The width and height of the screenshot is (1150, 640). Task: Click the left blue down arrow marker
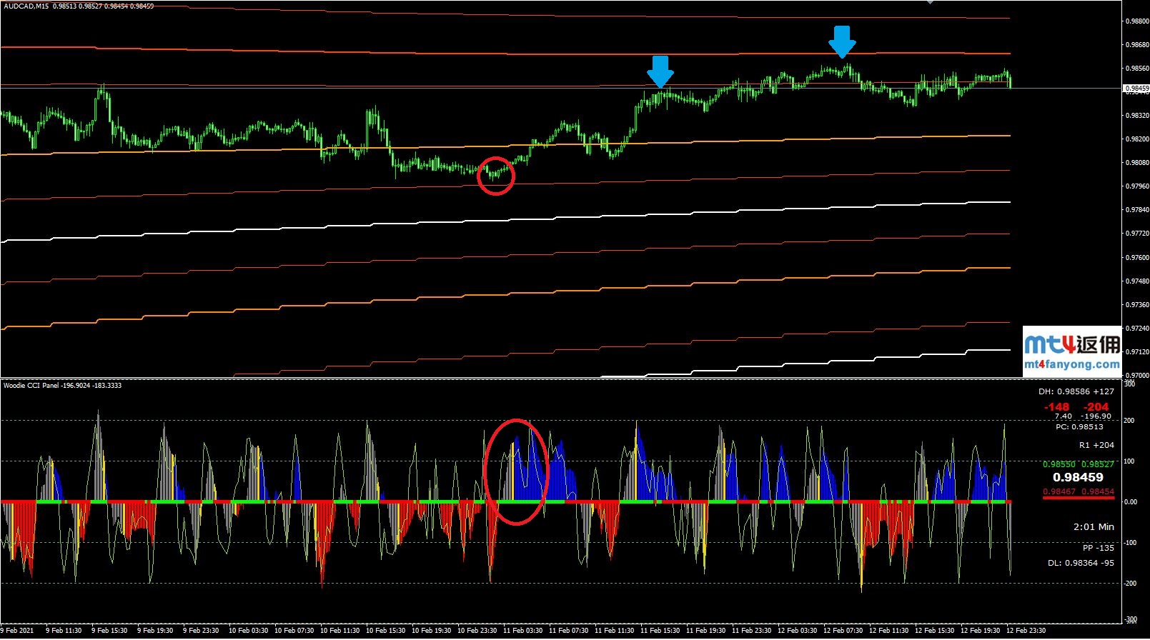(x=660, y=71)
